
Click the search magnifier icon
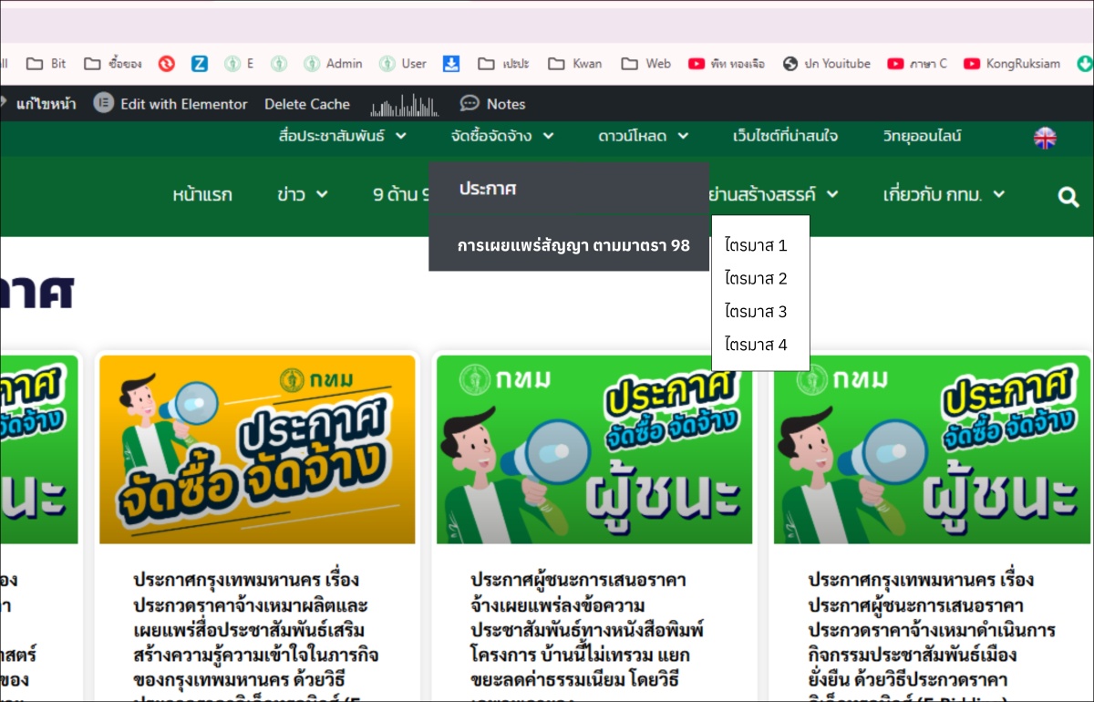pyautogui.click(x=1068, y=196)
